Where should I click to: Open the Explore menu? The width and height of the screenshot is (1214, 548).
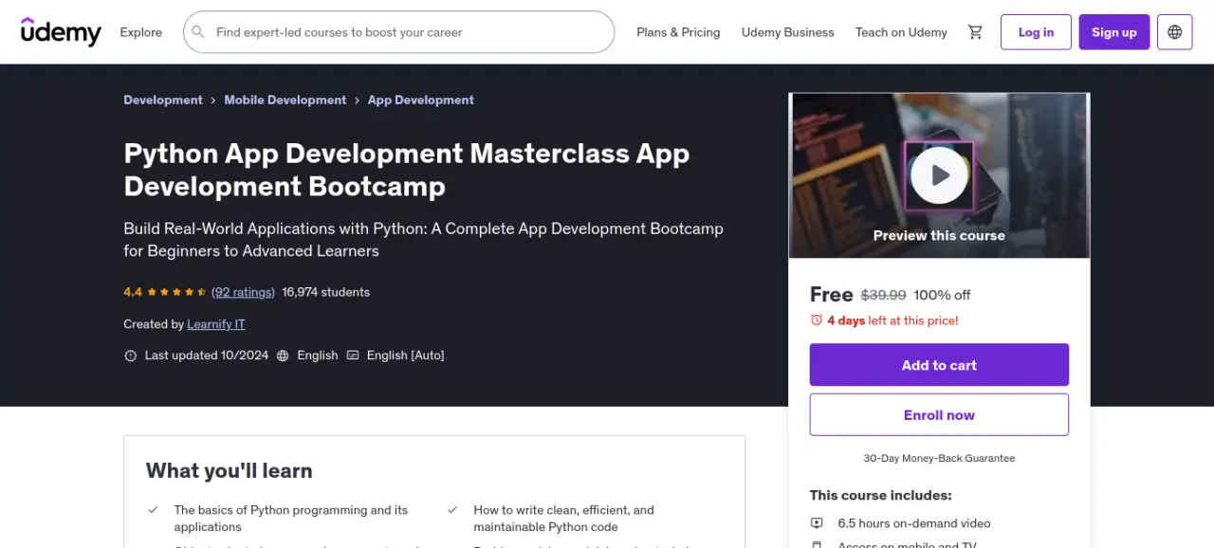coord(140,32)
